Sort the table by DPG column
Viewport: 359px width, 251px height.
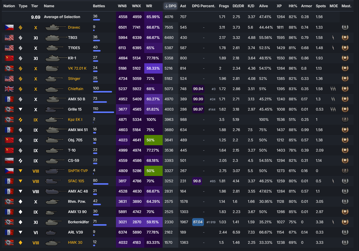[170, 6]
